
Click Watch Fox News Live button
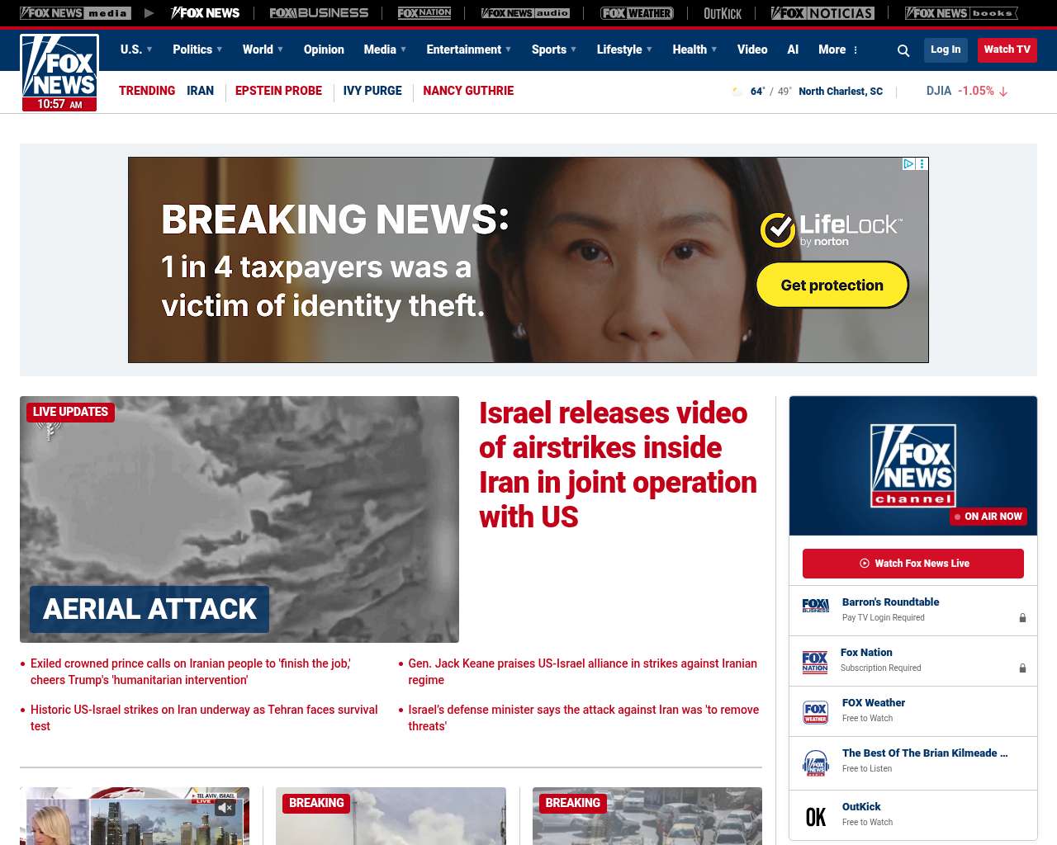click(x=913, y=564)
